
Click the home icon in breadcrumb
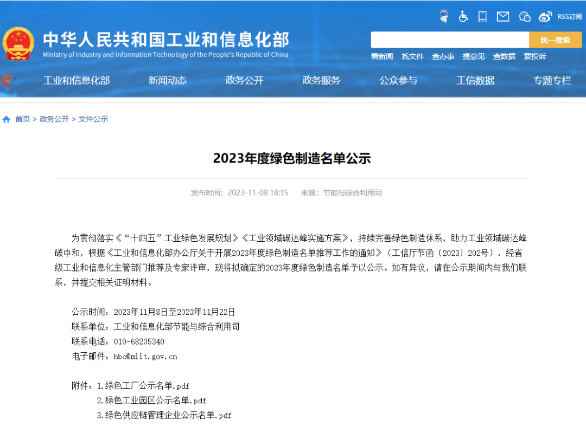click(x=7, y=119)
